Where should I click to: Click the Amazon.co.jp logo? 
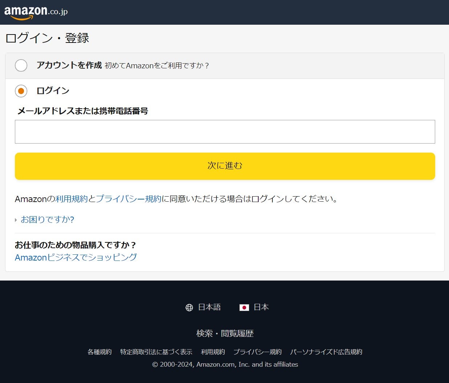[36, 12]
